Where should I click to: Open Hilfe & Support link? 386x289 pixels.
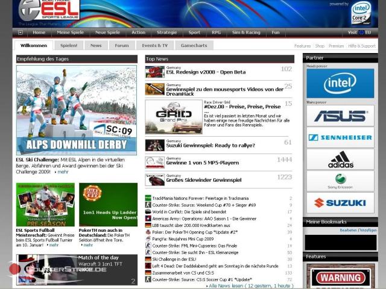[x=362, y=46]
